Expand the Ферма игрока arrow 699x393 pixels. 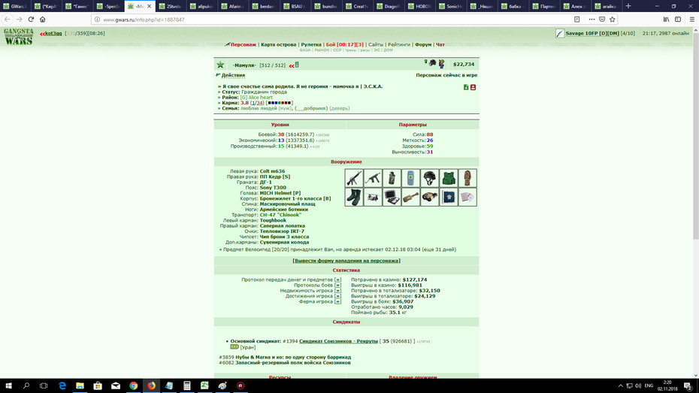[337, 301]
